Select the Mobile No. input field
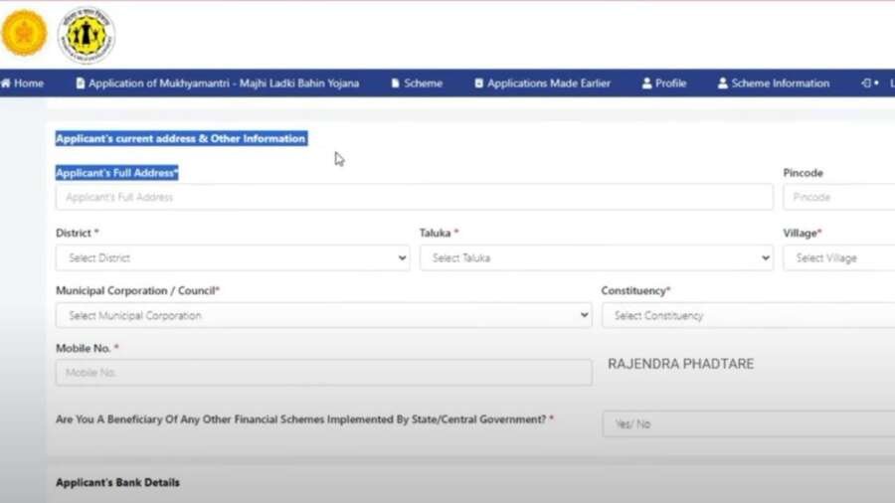 (323, 373)
